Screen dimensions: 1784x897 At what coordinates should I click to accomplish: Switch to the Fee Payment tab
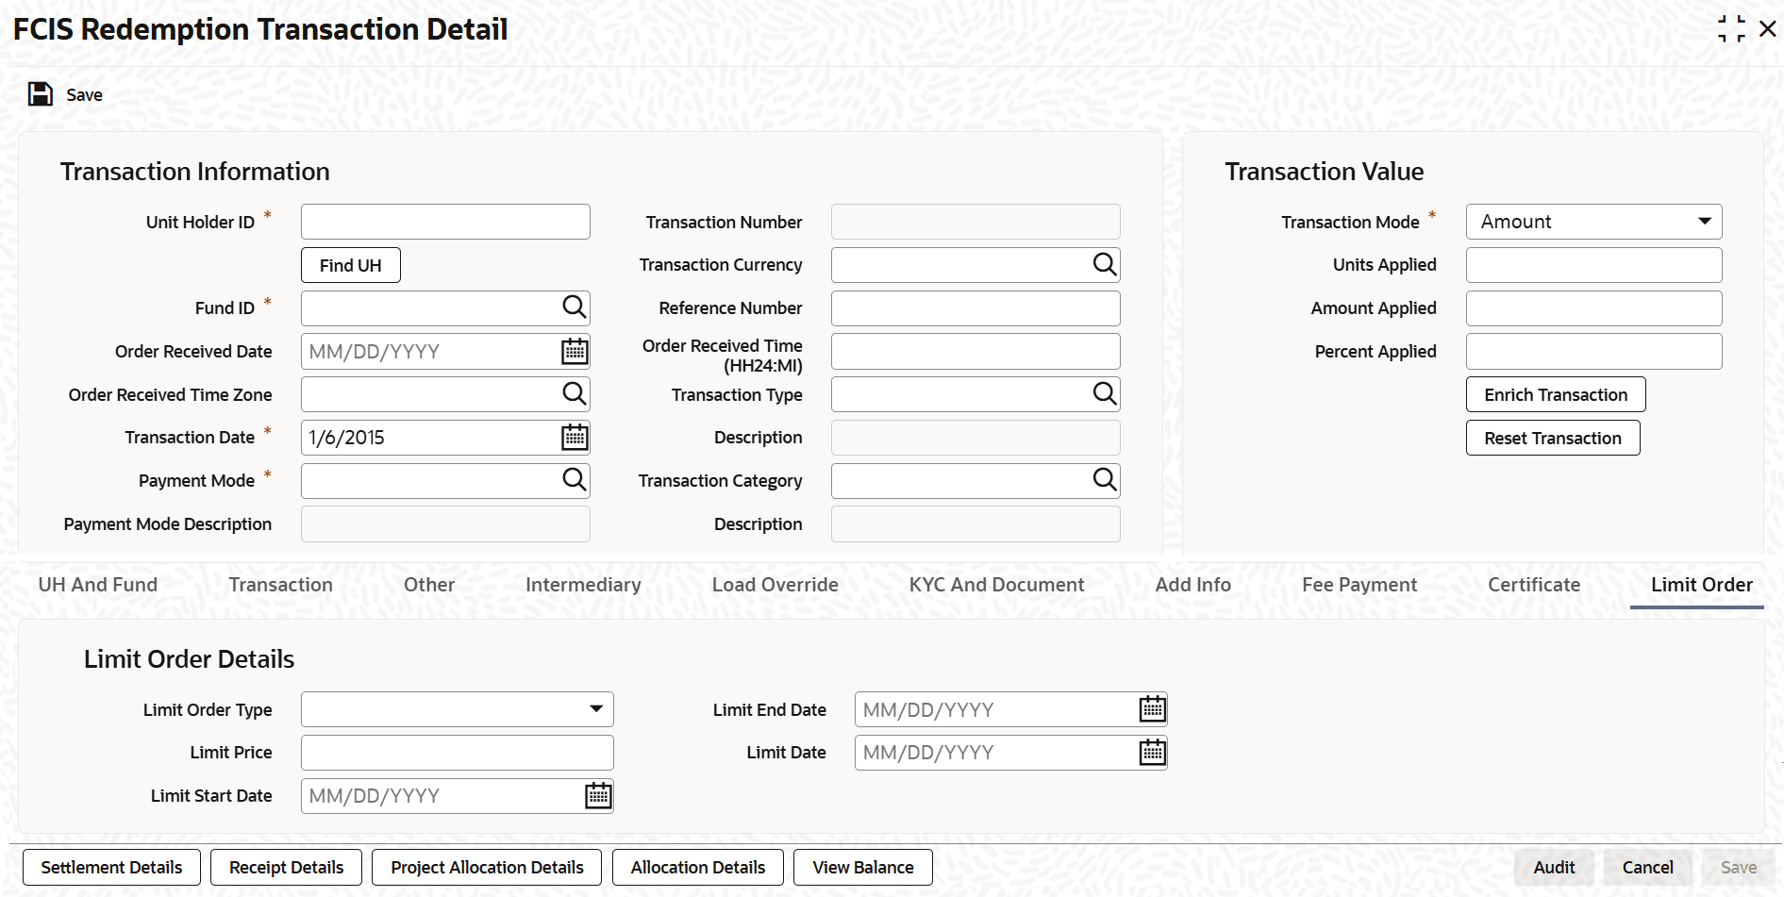point(1359,585)
